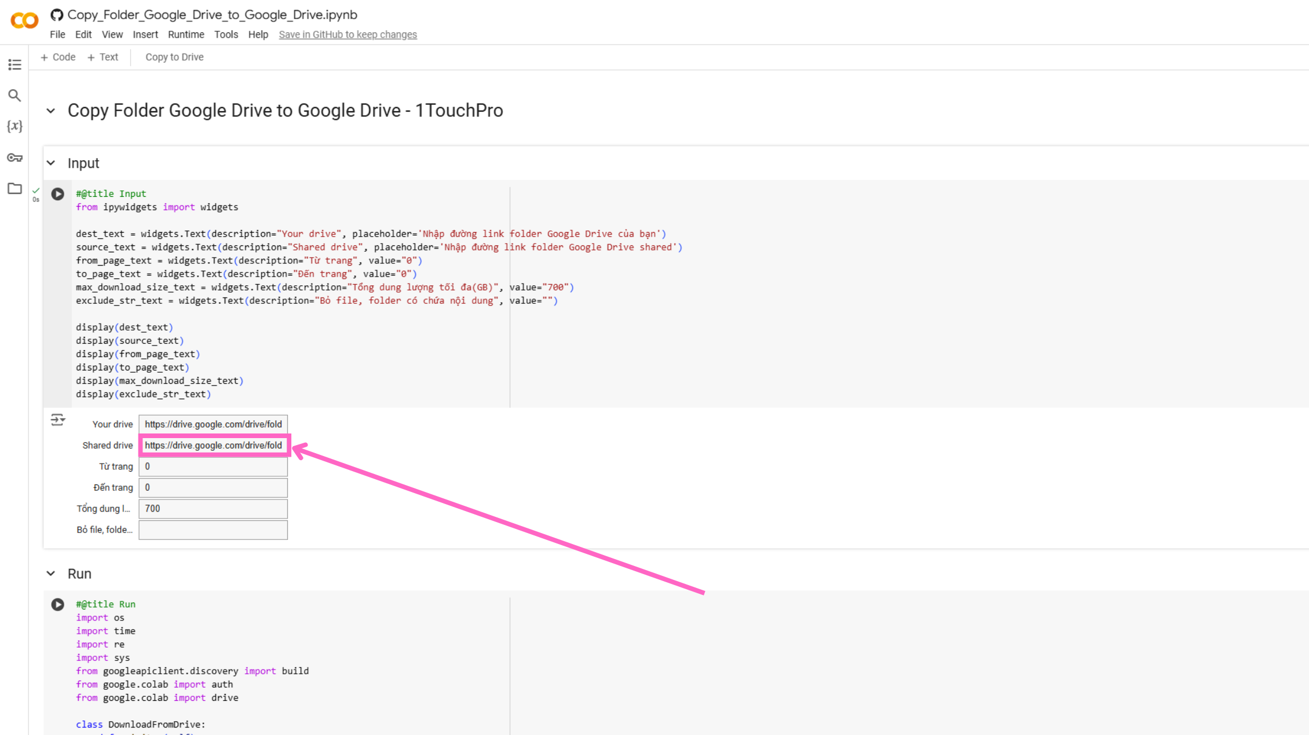The width and height of the screenshot is (1309, 735).
Task: Open the Tools menu
Action: point(226,35)
